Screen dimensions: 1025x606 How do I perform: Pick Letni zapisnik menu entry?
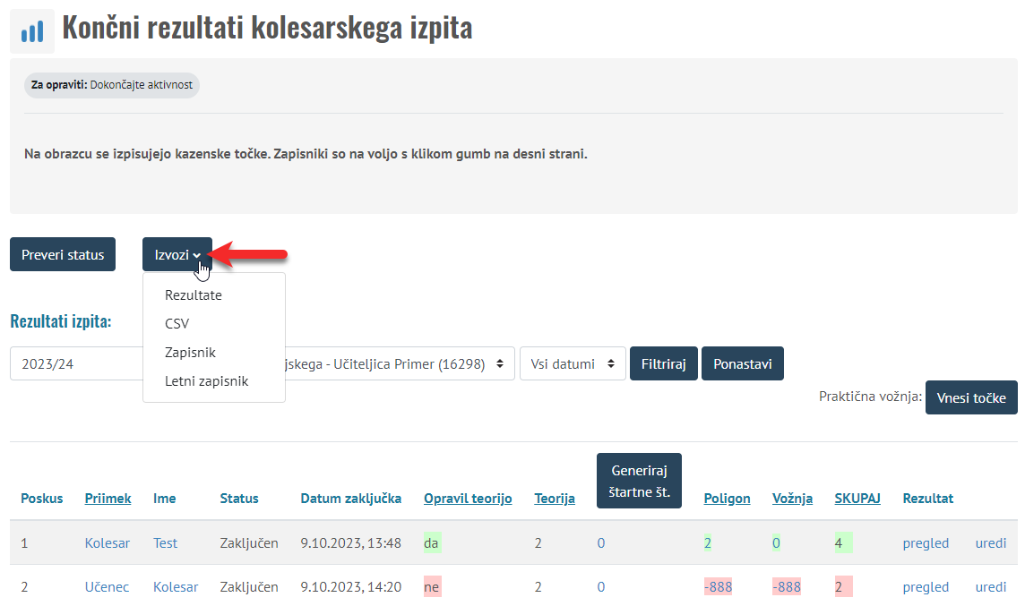click(206, 381)
